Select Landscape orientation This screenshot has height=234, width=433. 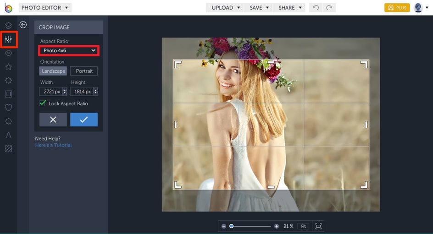53,71
